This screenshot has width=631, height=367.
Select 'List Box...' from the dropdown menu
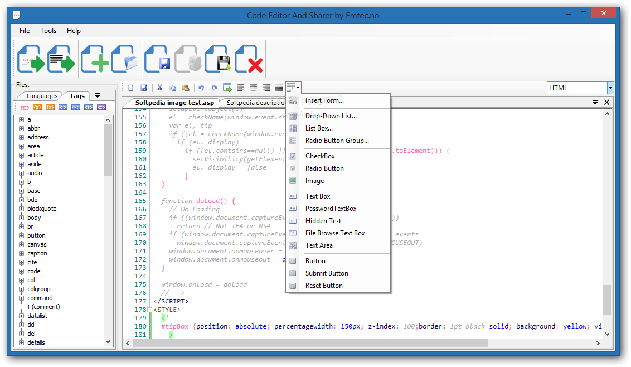click(338, 128)
